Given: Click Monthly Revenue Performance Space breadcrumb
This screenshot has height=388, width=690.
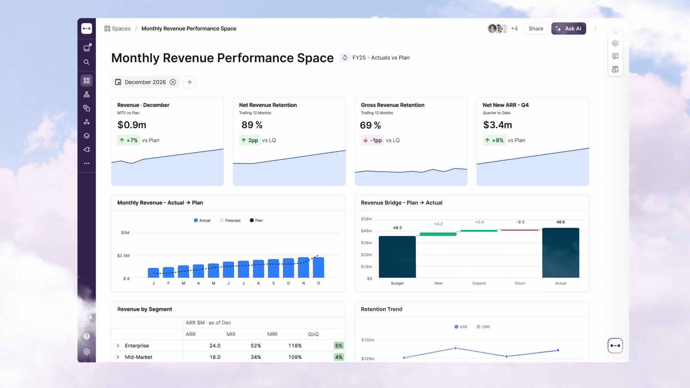Looking at the screenshot, I should [x=189, y=28].
